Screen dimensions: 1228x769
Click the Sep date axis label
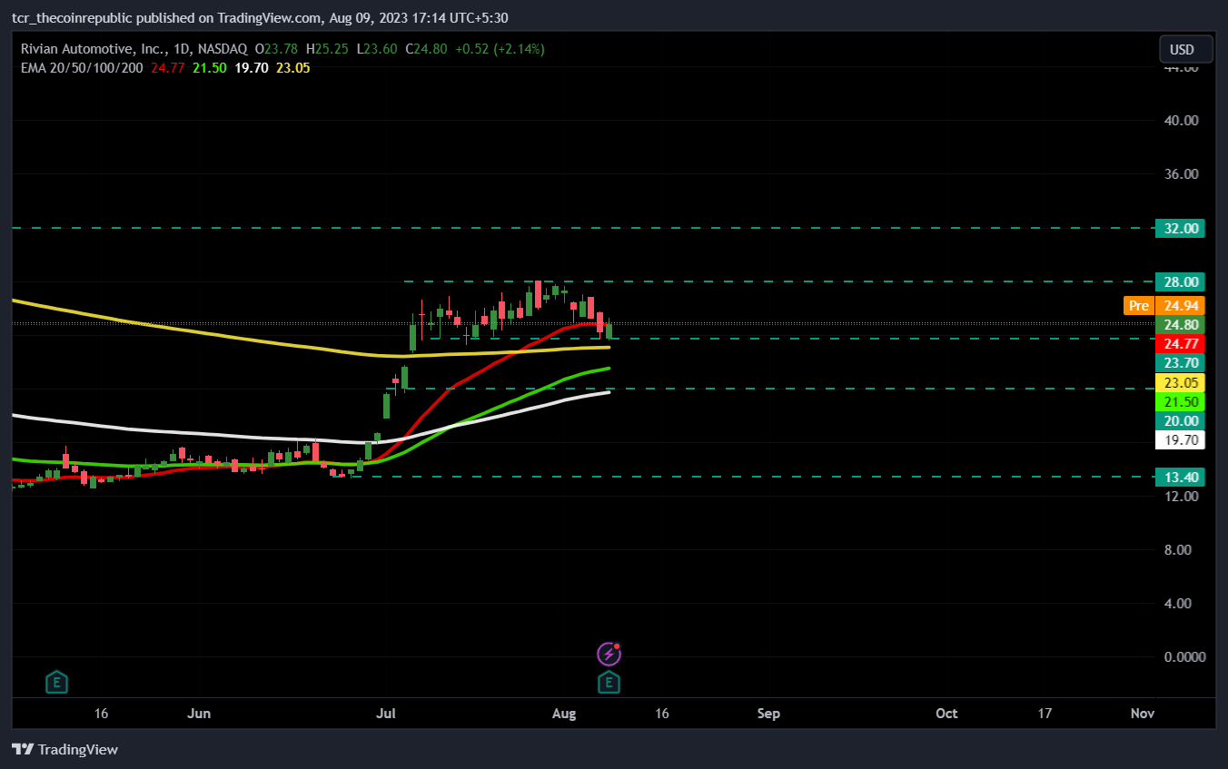(x=768, y=714)
